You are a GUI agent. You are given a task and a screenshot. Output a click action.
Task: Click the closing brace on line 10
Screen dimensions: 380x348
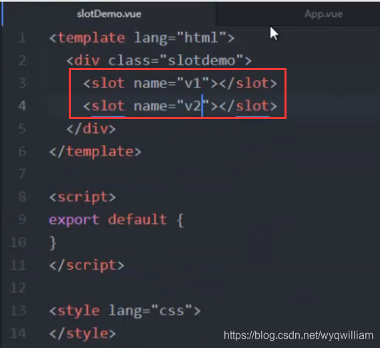[x=53, y=243]
